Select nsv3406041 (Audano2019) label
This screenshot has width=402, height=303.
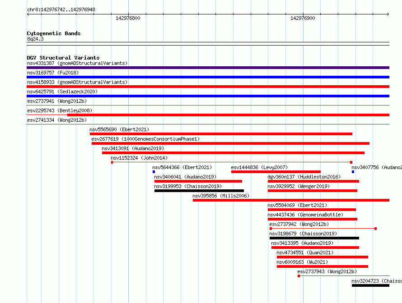[x=185, y=177]
